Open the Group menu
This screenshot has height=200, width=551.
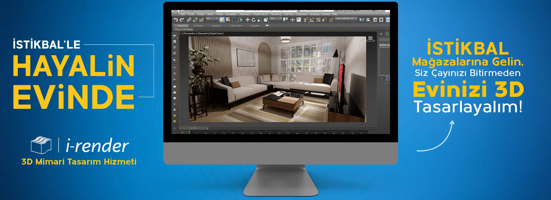coord(201,14)
